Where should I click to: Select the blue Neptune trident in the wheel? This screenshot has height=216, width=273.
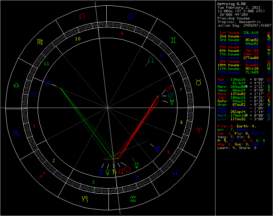pos(157,149)
